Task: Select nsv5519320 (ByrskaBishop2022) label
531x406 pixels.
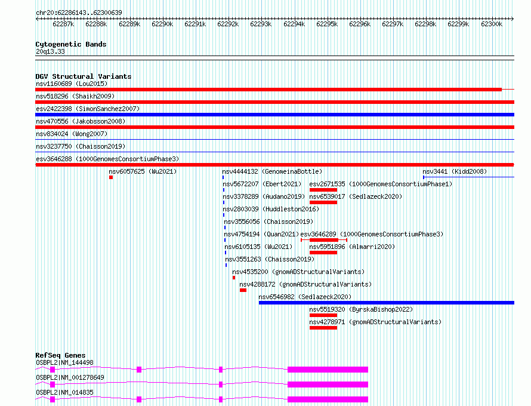Action: pyautogui.click(x=361, y=309)
